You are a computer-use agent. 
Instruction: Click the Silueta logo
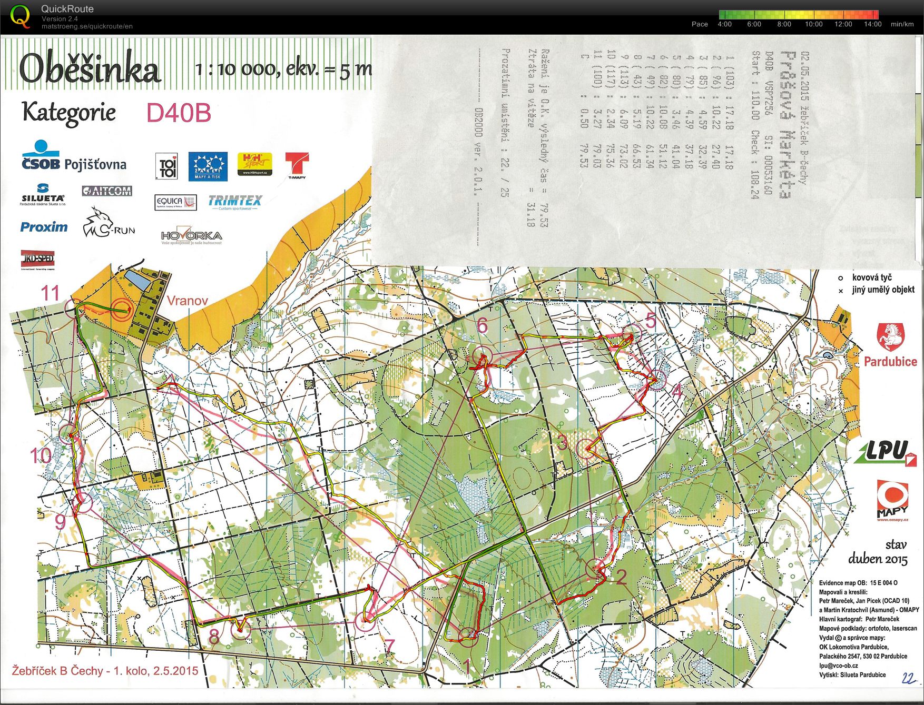point(43,194)
